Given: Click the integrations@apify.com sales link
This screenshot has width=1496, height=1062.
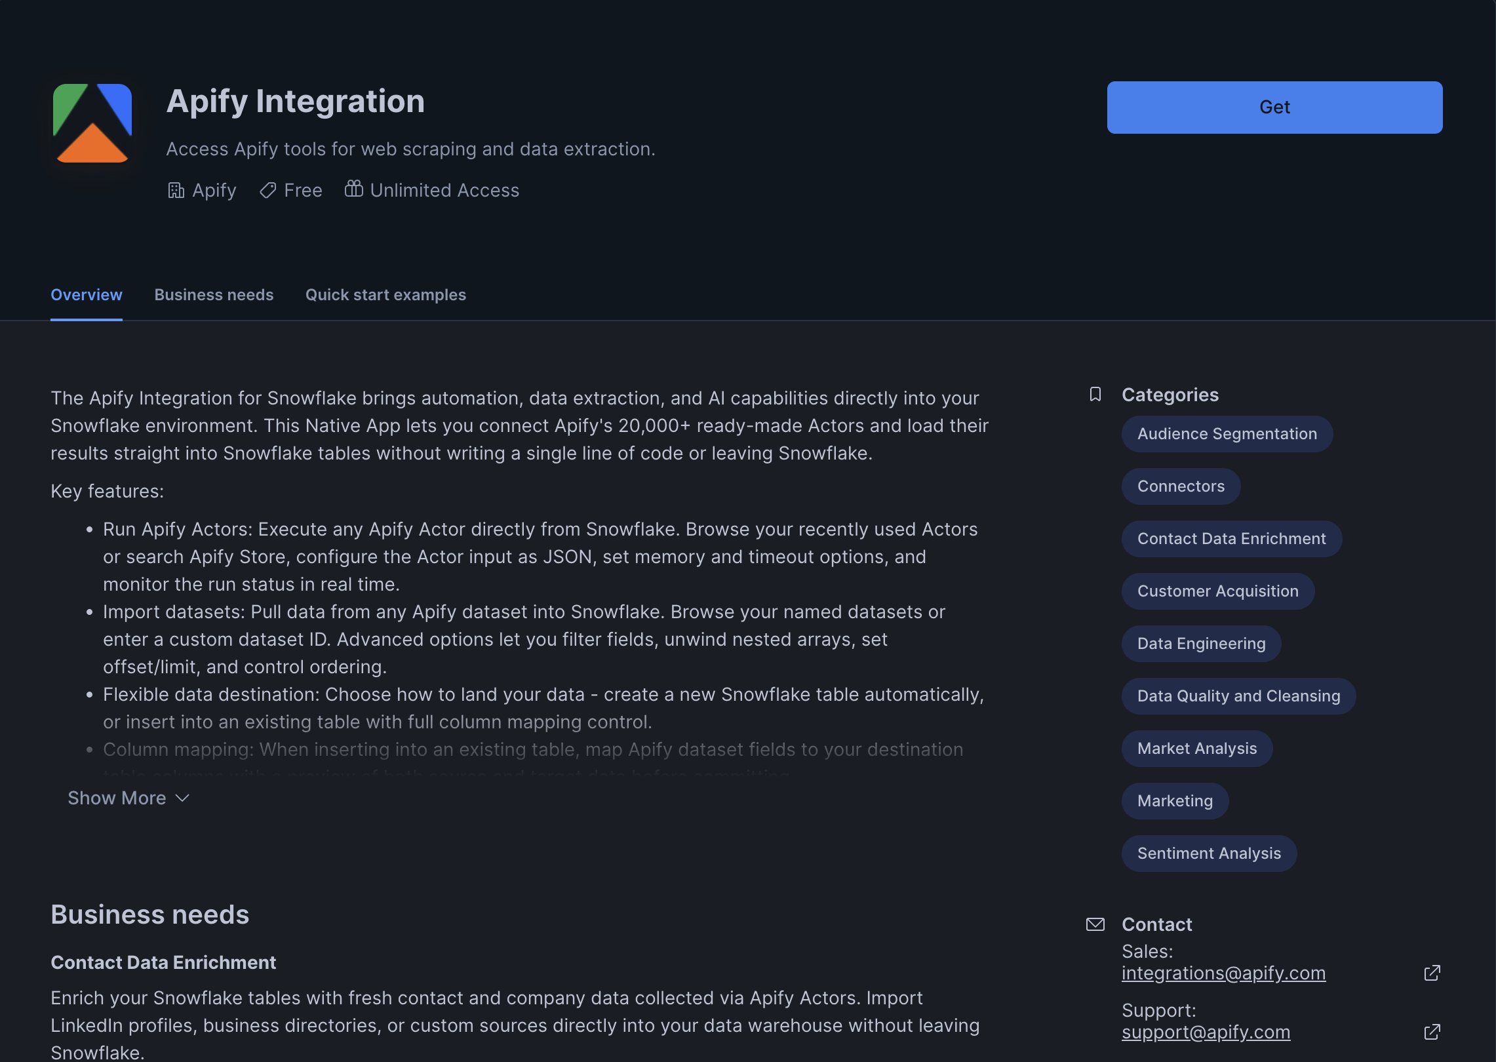Looking at the screenshot, I should tap(1225, 973).
